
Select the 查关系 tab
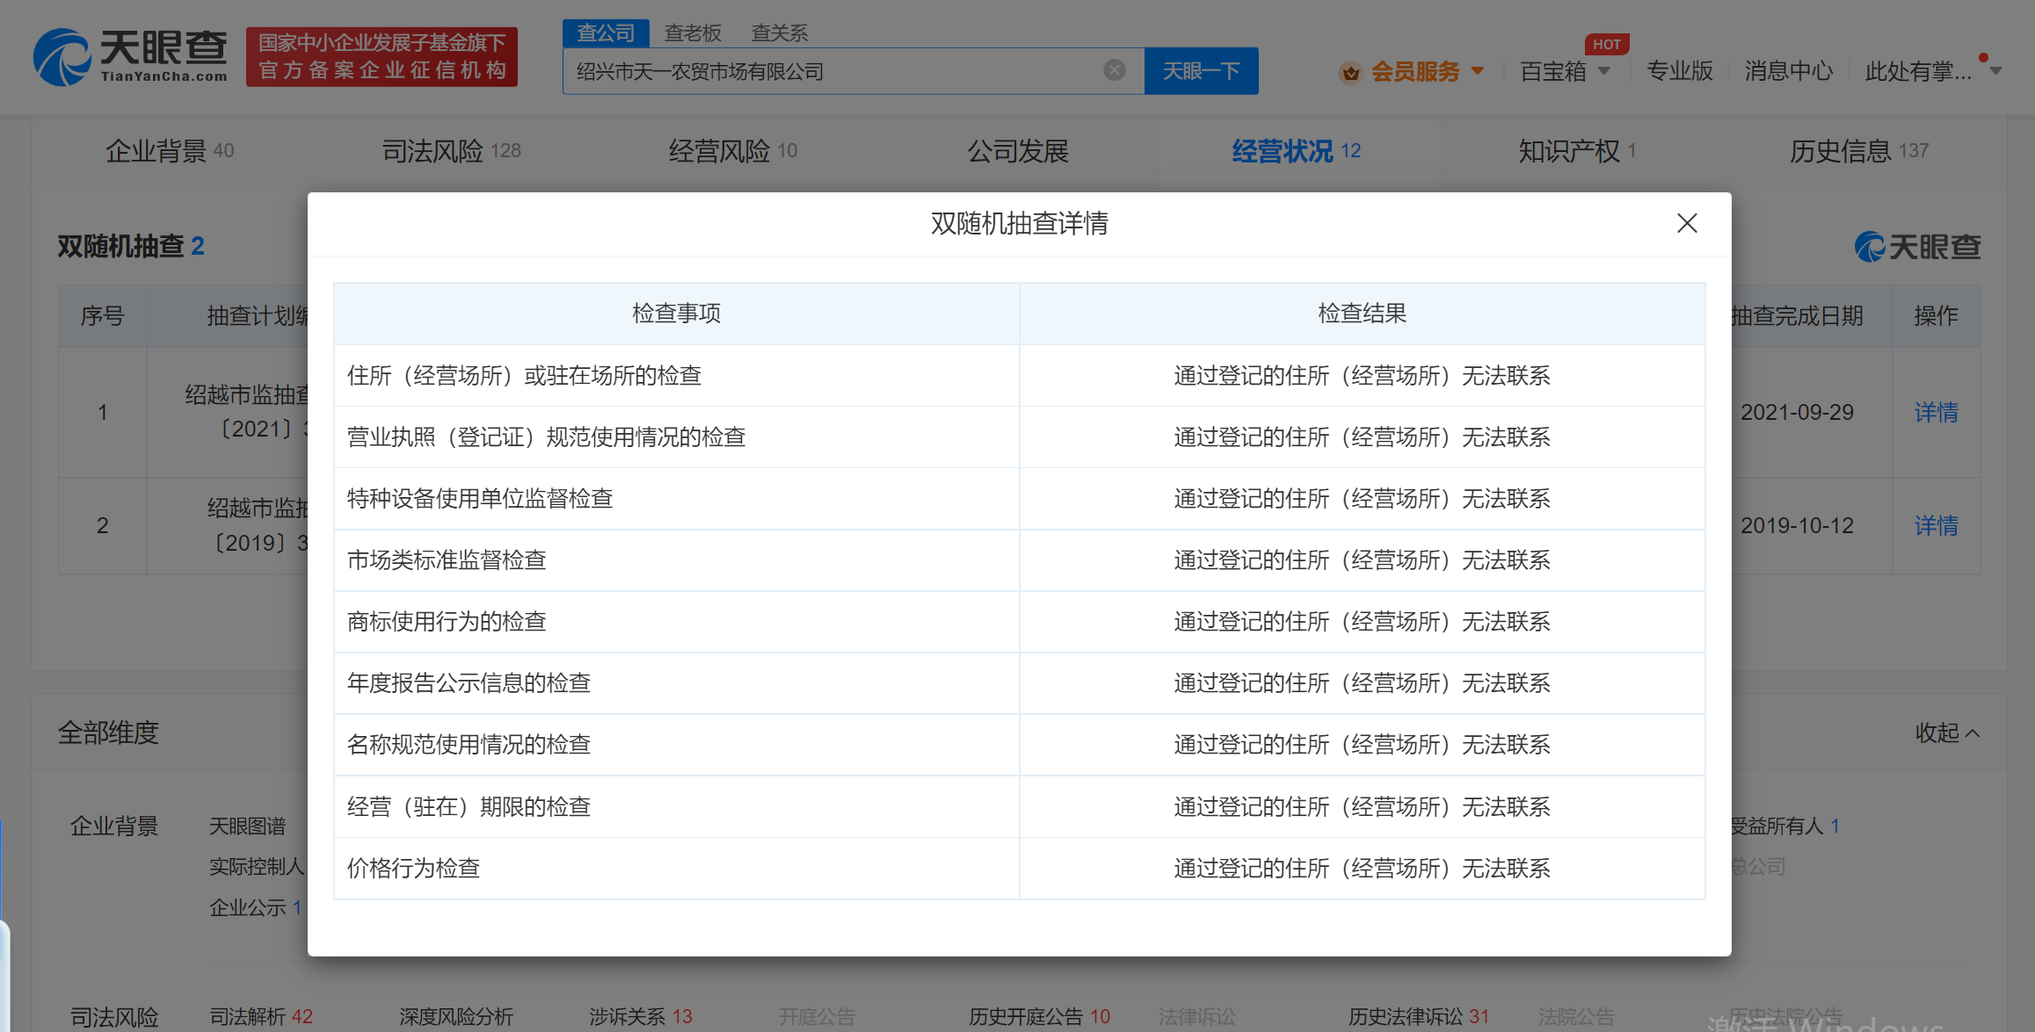pos(779,32)
